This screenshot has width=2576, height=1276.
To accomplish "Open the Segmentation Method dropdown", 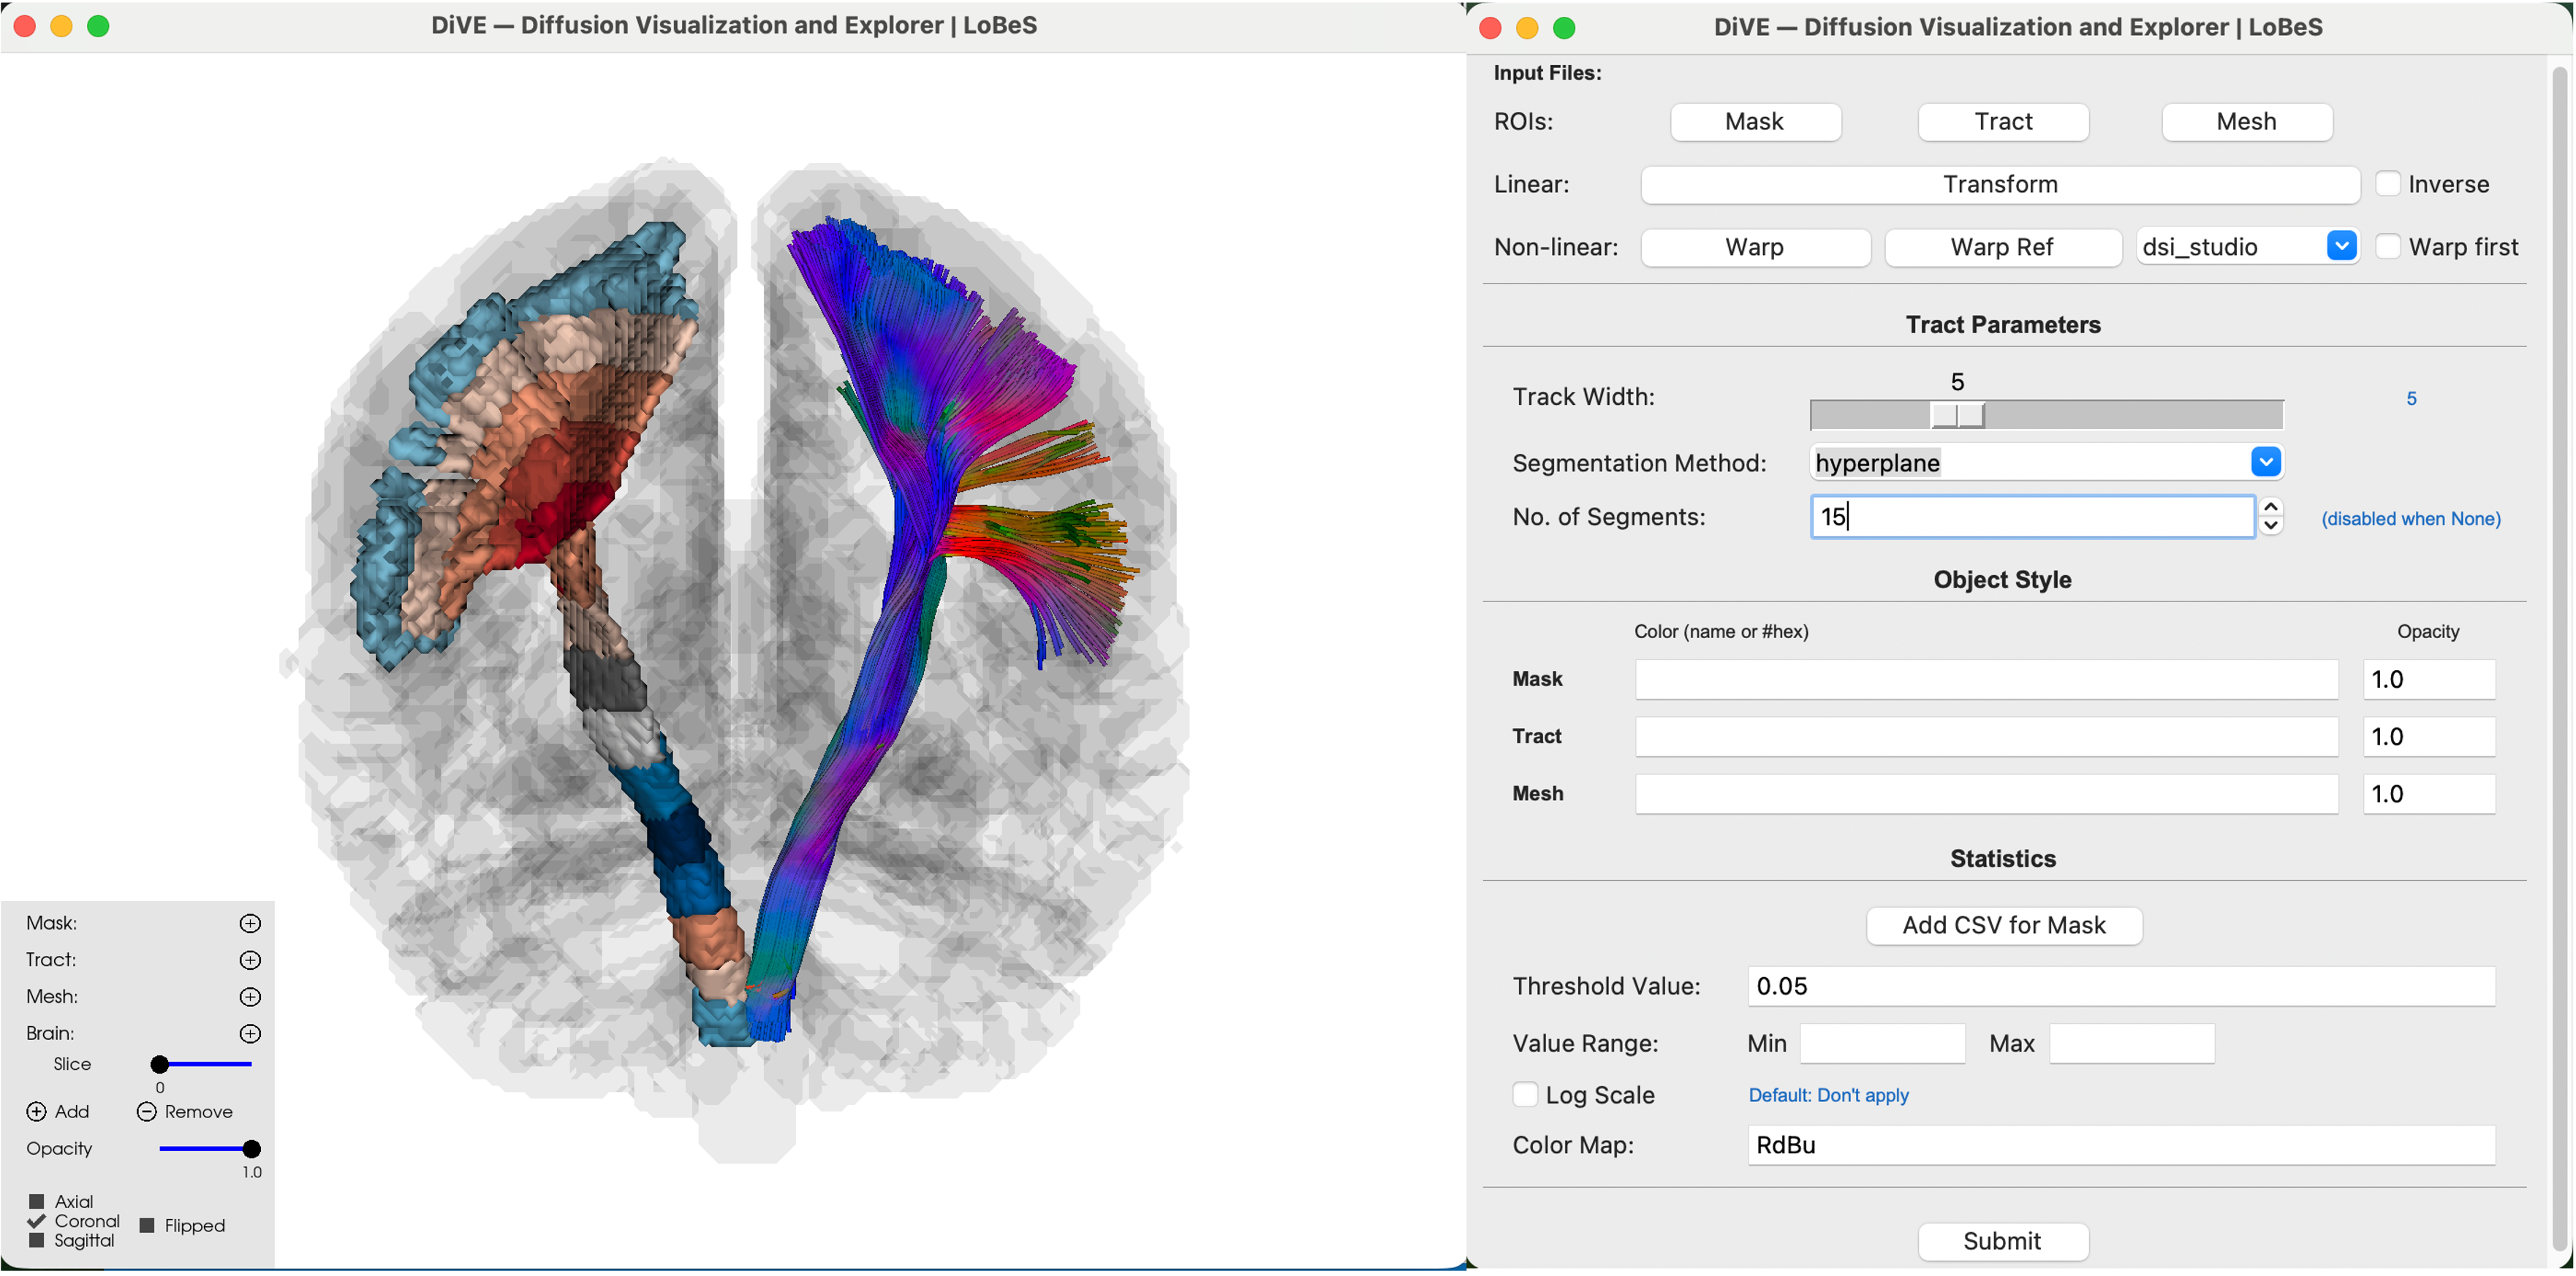I will coord(2266,462).
